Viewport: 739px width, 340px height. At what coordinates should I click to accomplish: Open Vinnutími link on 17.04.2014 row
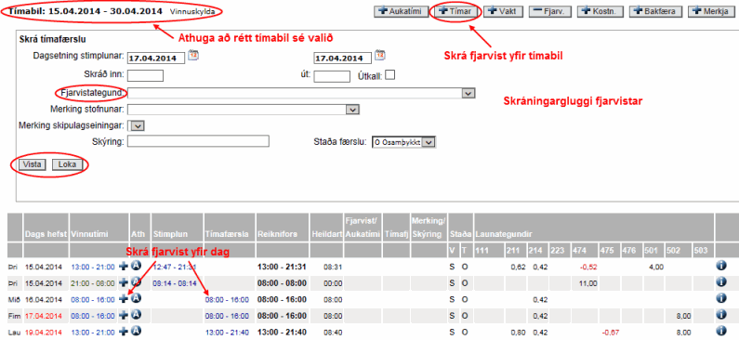(93, 316)
